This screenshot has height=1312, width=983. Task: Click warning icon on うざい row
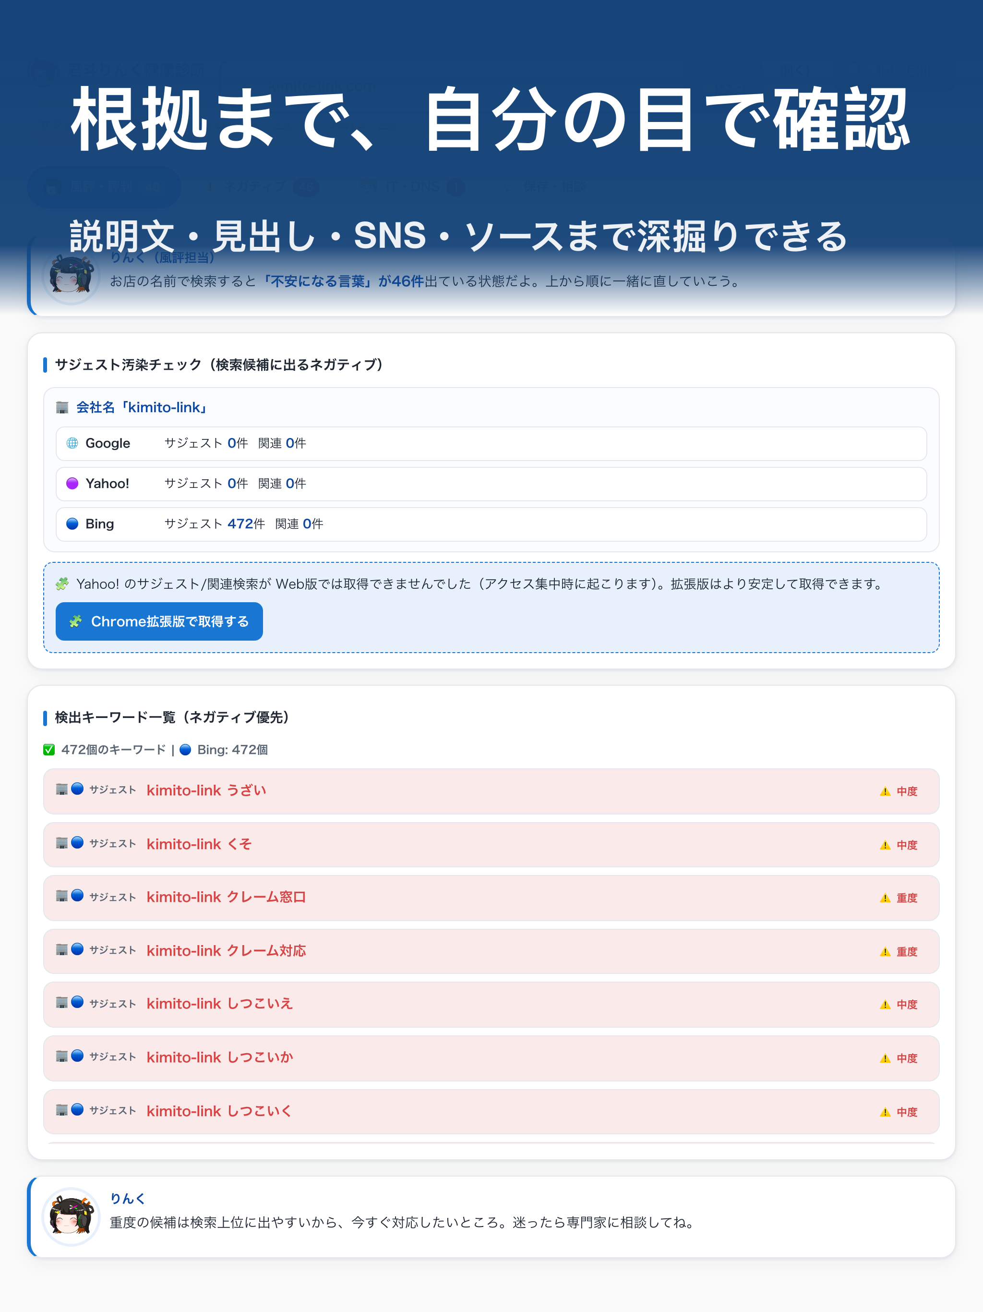[885, 791]
